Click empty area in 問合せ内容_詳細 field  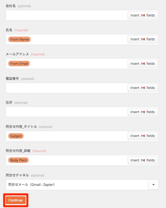pyautogui.click(x=78, y=160)
